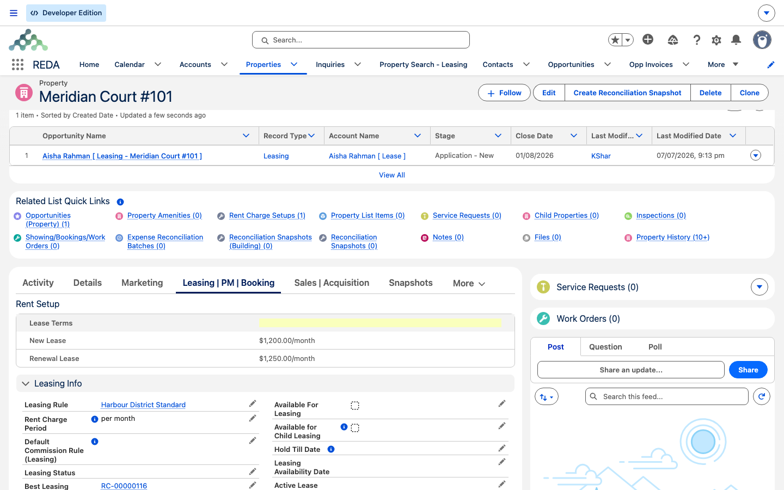The height and width of the screenshot is (490, 784).
Task: Toggle Available for Child Leasing checkbox
Action: [x=355, y=428]
